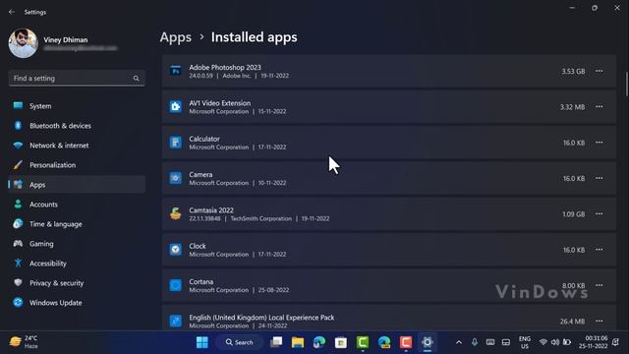629x354 pixels.
Task: Open the Windows Start menu
Action: point(202,342)
